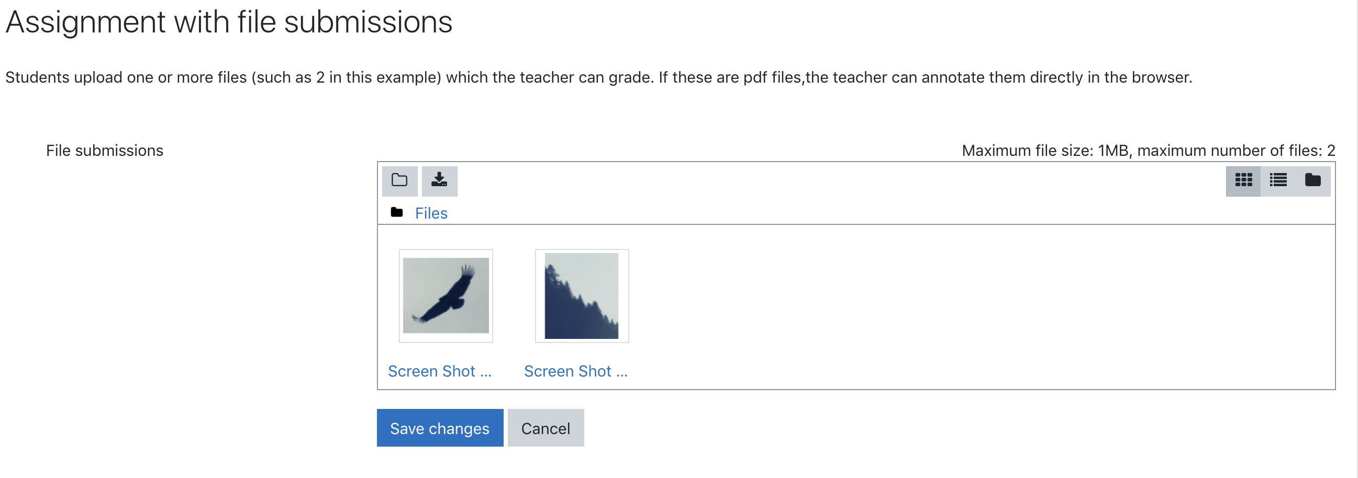Switch file display to icon grid view
The image size is (1358, 478).
click(1243, 181)
